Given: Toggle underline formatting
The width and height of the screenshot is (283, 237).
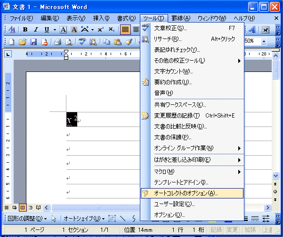Looking at the screenshot, I should pyautogui.click(x=47, y=29).
